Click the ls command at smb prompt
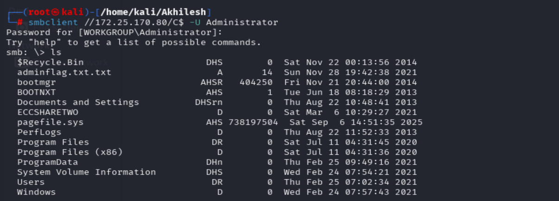This screenshot has height=201, width=559. click(x=56, y=52)
